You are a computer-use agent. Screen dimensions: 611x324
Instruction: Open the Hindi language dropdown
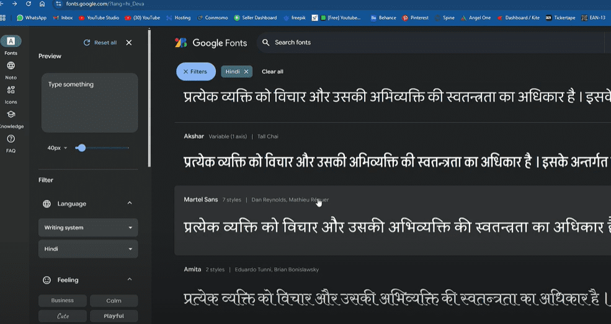tap(88, 249)
